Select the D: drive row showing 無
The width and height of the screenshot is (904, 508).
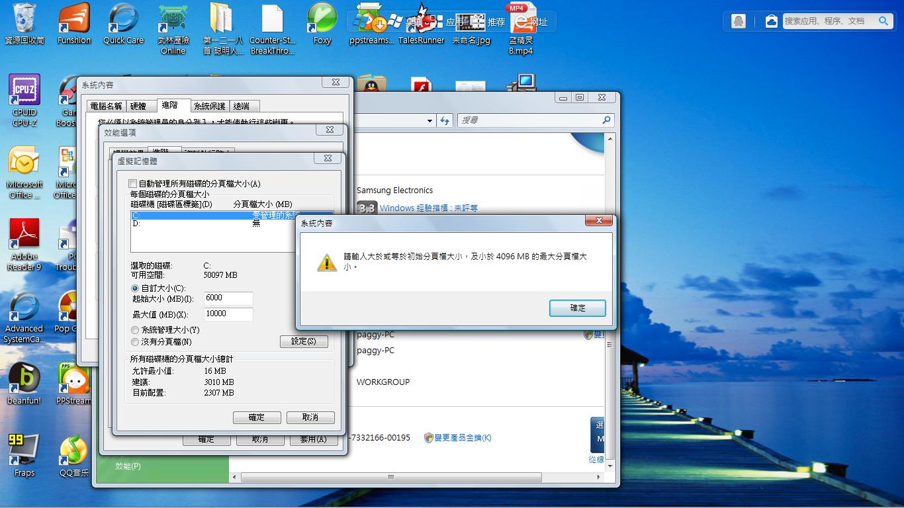pos(232,224)
